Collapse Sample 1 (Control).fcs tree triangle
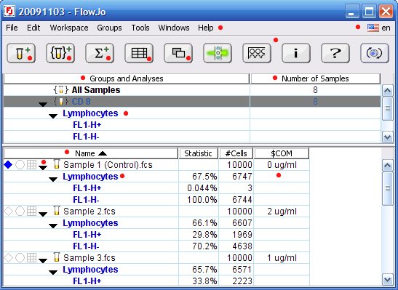Viewport: 398px width, 290px height. pyautogui.click(x=43, y=168)
